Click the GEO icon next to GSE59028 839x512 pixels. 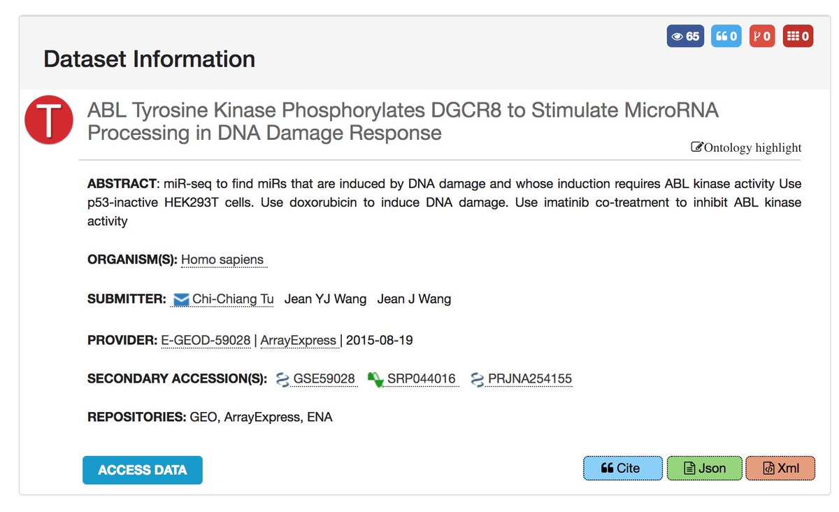click(x=282, y=380)
